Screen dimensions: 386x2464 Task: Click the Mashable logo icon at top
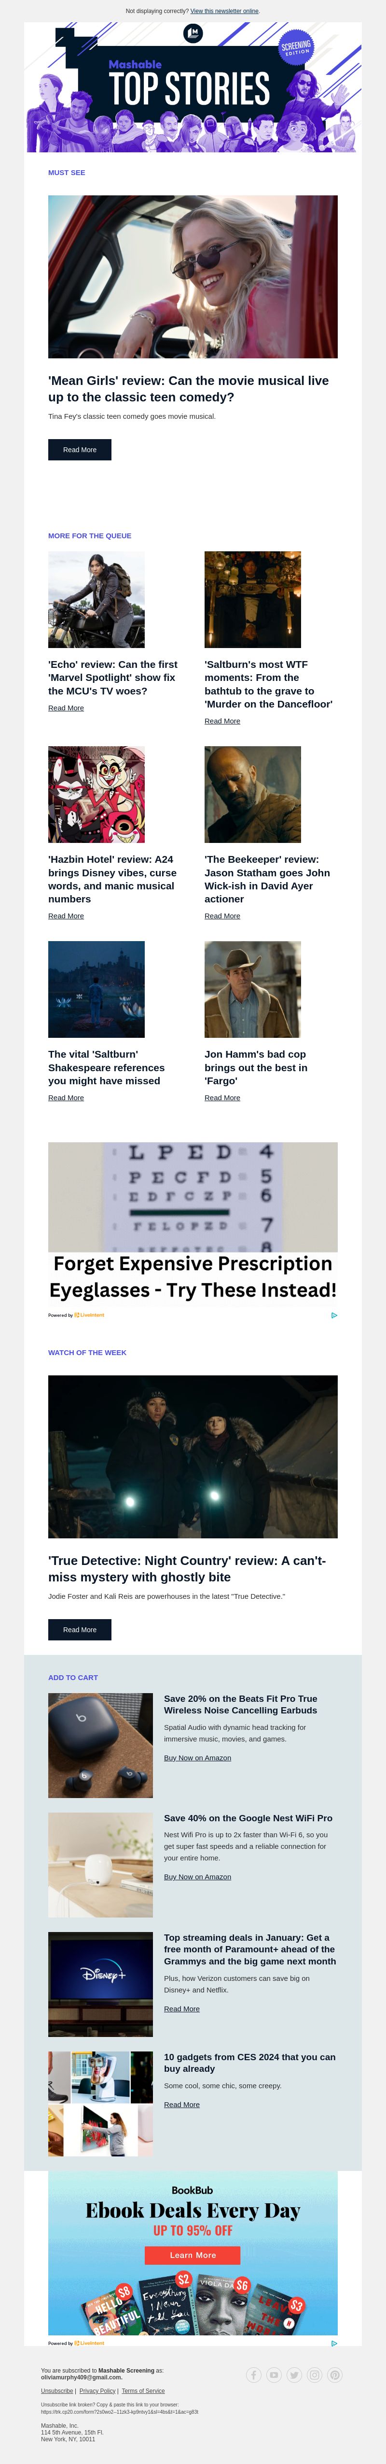click(193, 33)
